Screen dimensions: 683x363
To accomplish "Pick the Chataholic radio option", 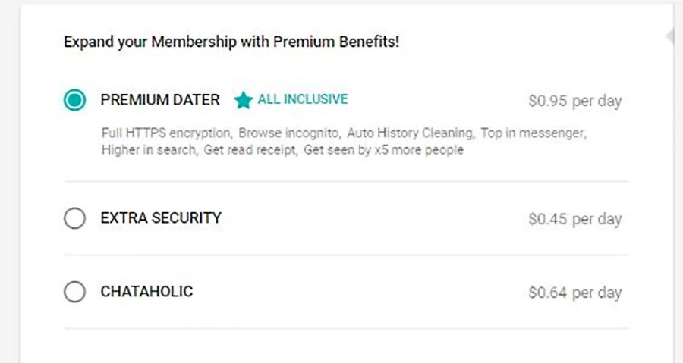I will coord(74,292).
